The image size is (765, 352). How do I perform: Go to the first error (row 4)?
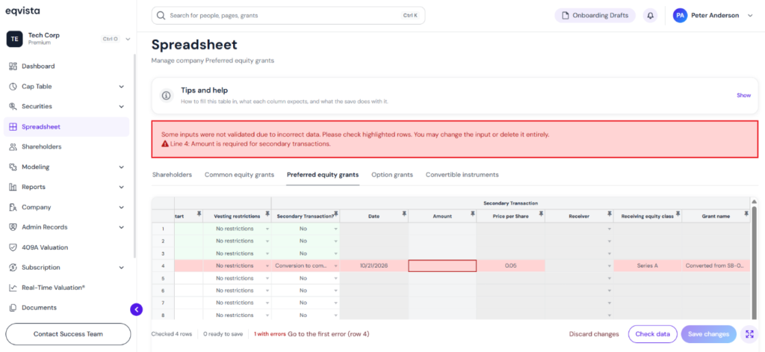329,334
